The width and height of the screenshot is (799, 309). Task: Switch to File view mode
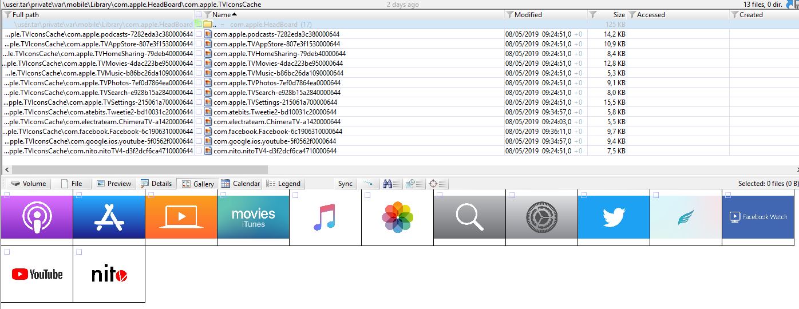click(72, 184)
